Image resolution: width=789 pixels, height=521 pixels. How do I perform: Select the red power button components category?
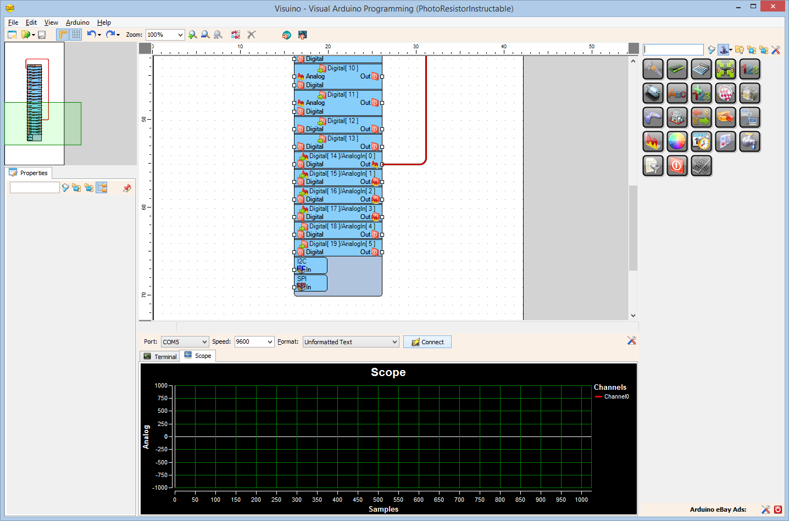677,165
